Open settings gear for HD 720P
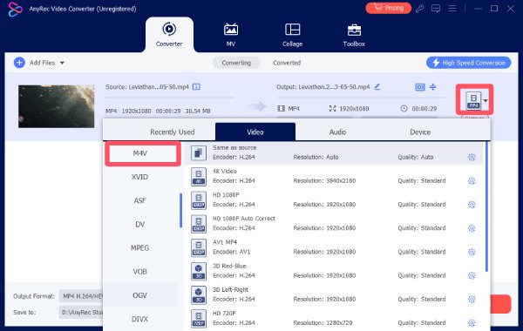Image resolution: width=523 pixels, height=331 pixels. coord(472,322)
